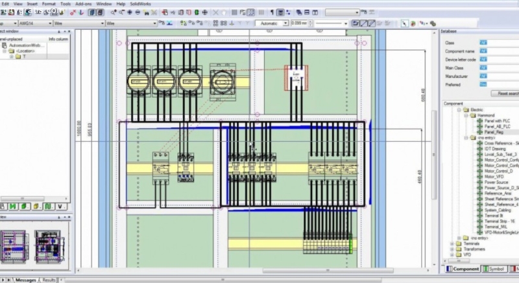Click the V tab icon in project window

(x=59, y=206)
